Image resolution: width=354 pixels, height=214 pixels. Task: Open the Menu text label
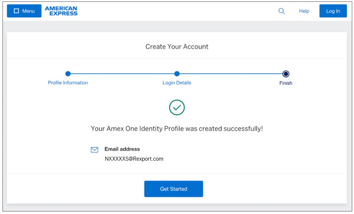[28, 11]
